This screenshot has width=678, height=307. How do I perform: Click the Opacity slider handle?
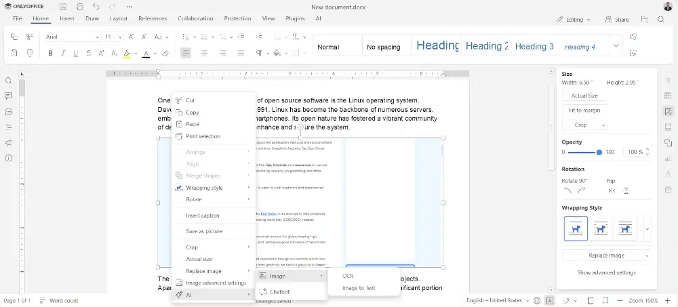coord(599,152)
